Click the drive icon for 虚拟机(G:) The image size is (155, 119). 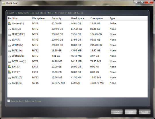pos(9,45)
